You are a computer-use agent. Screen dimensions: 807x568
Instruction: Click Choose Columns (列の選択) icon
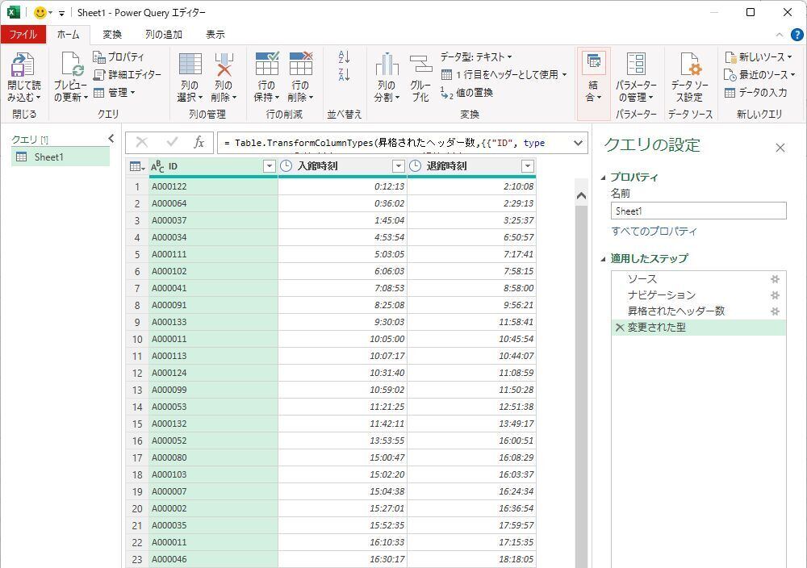pyautogui.click(x=190, y=65)
